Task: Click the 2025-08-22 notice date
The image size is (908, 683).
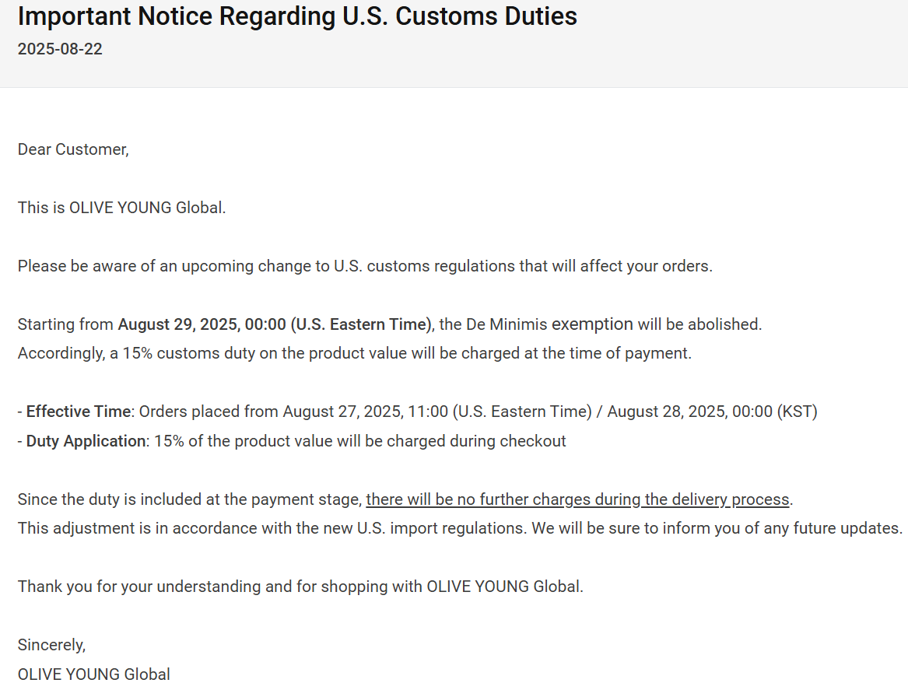Action: point(60,50)
